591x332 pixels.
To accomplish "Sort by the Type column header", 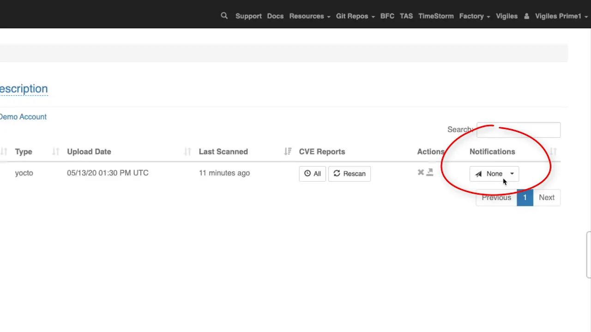I will tap(24, 152).
